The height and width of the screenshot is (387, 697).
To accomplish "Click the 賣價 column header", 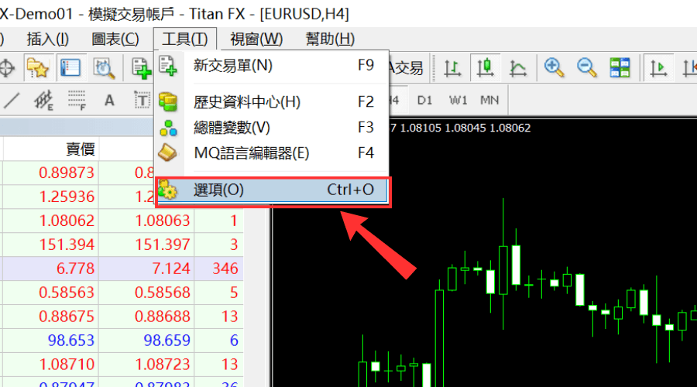I will point(80,149).
